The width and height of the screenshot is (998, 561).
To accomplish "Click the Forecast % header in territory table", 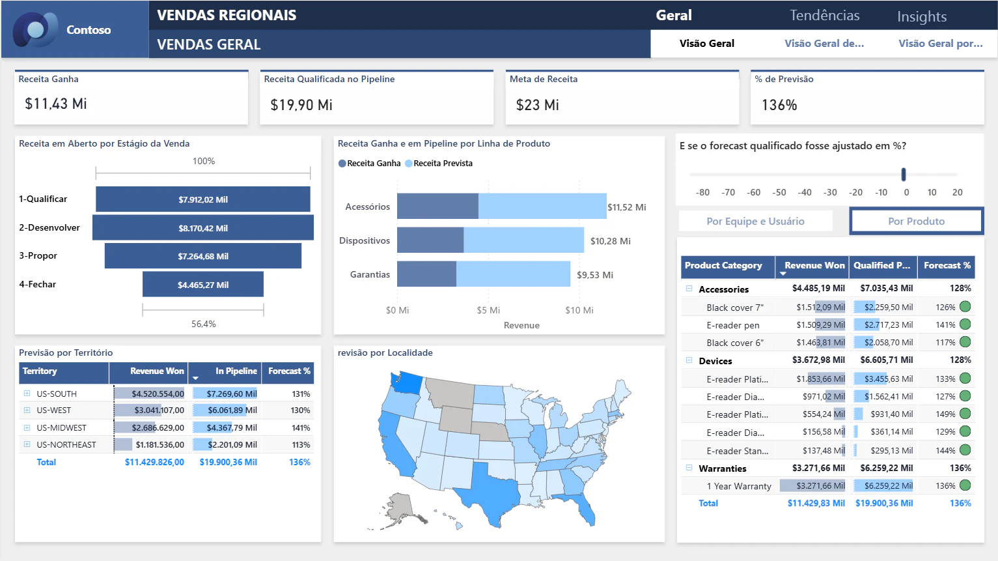I will tap(289, 371).
